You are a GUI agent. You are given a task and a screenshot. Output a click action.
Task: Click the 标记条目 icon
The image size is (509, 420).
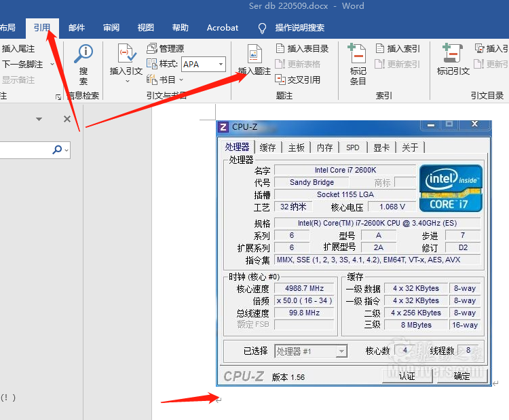358,54
